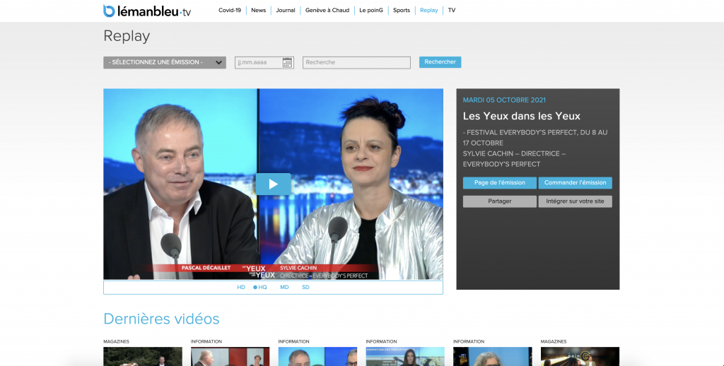Switch video quality to SD
Image resolution: width=724 pixels, height=366 pixels.
[305, 288]
